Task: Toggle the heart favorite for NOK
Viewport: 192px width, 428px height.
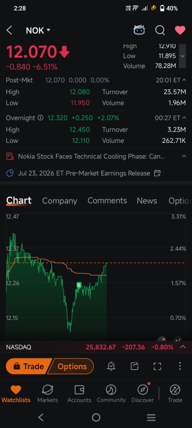Action: coord(180,30)
